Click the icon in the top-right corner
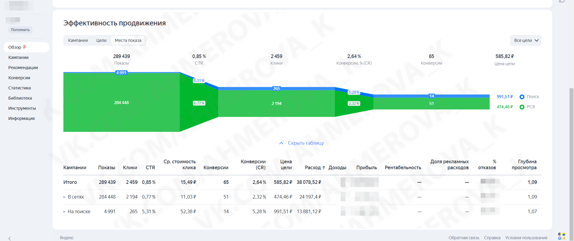Screen dimensions: 574x241 click(x=562, y=1)
